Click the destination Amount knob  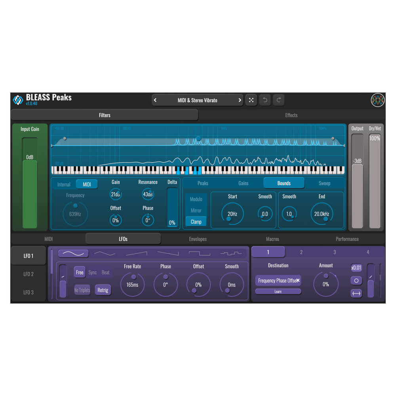pos(326,284)
